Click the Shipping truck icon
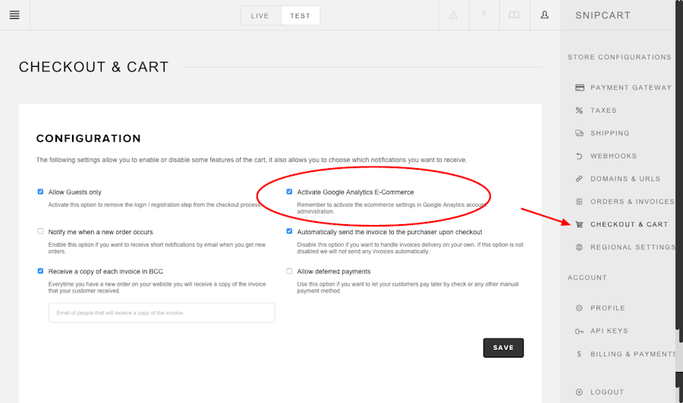The height and width of the screenshot is (403, 683). tap(579, 133)
